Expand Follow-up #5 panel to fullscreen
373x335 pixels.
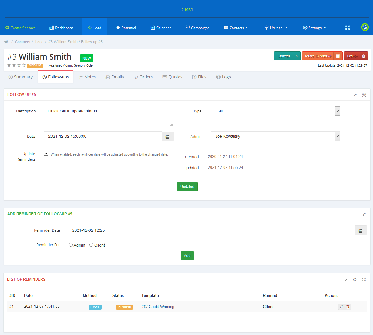[364, 95]
